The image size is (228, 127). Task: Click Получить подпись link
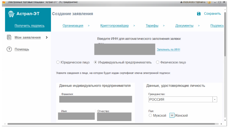(x=30, y=26)
